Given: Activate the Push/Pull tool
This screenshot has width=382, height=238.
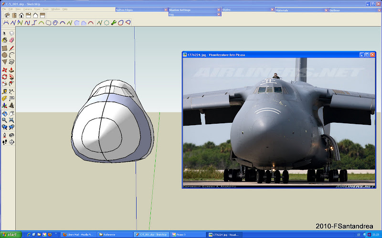Looking at the screenshot, I should tap(11, 69).
